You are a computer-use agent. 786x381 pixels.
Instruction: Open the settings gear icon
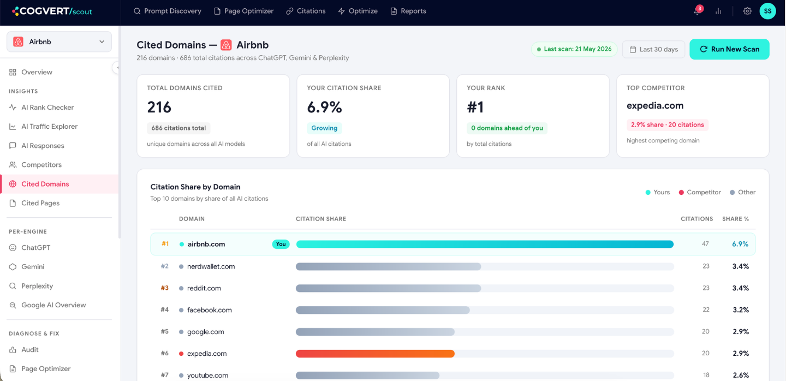pos(747,11)
